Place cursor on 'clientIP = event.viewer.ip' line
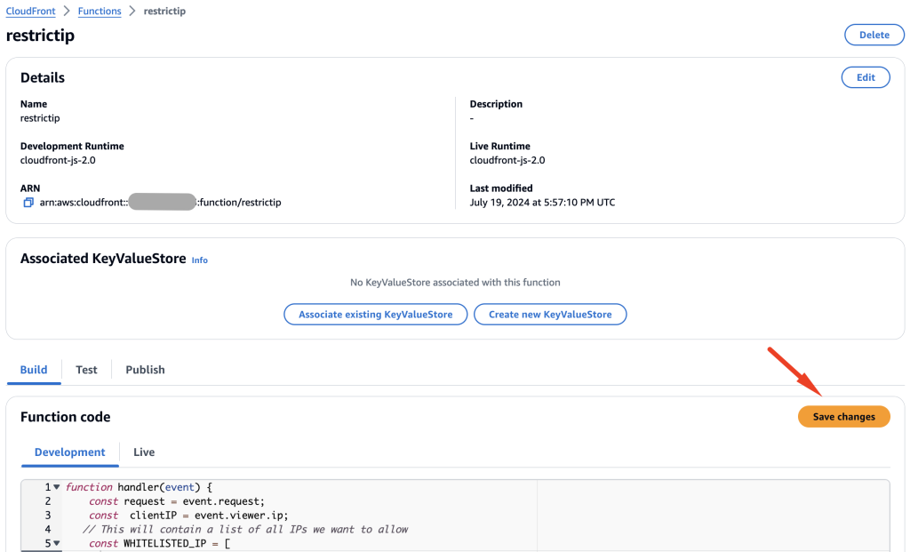Image resolution: width=910 pixels, height=552 pixels. point(188,516)
